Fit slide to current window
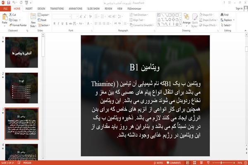 [x=246, y=163]
